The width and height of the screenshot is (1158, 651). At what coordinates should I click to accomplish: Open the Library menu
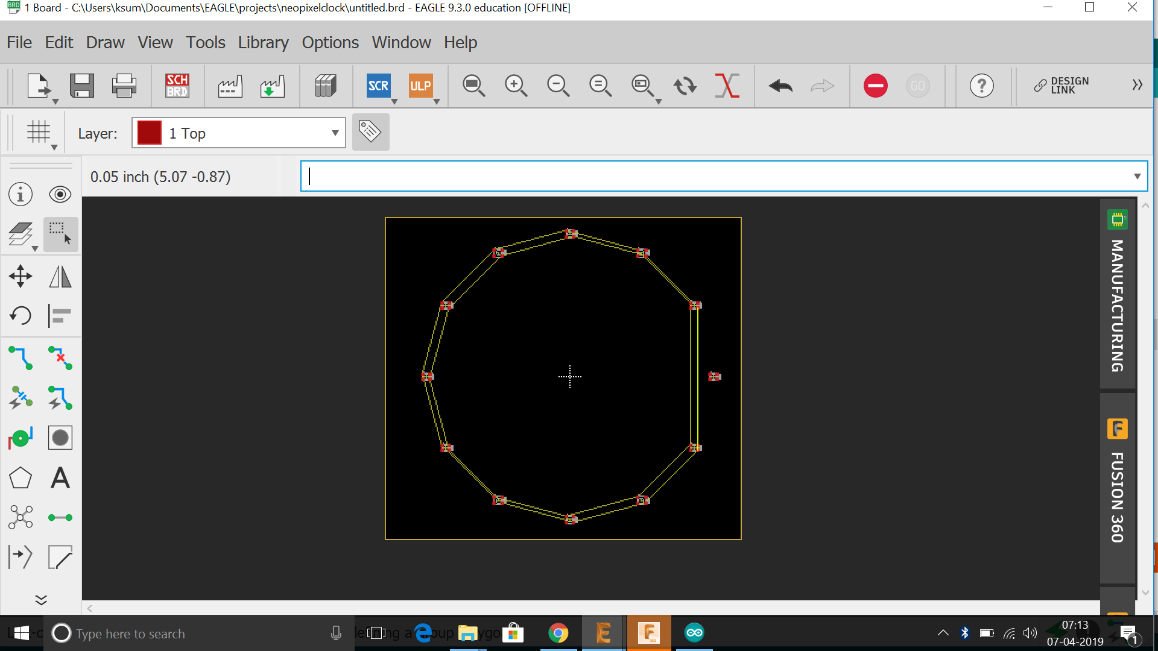(x=263, y=43)
